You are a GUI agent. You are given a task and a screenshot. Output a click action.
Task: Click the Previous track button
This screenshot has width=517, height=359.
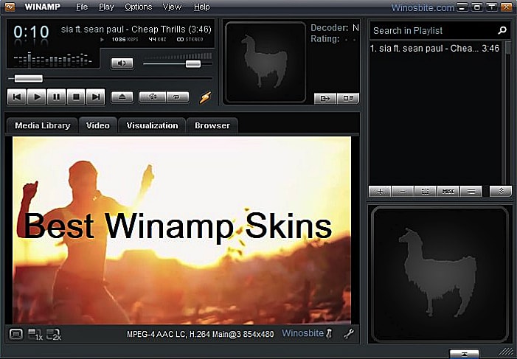pos(17,97)
